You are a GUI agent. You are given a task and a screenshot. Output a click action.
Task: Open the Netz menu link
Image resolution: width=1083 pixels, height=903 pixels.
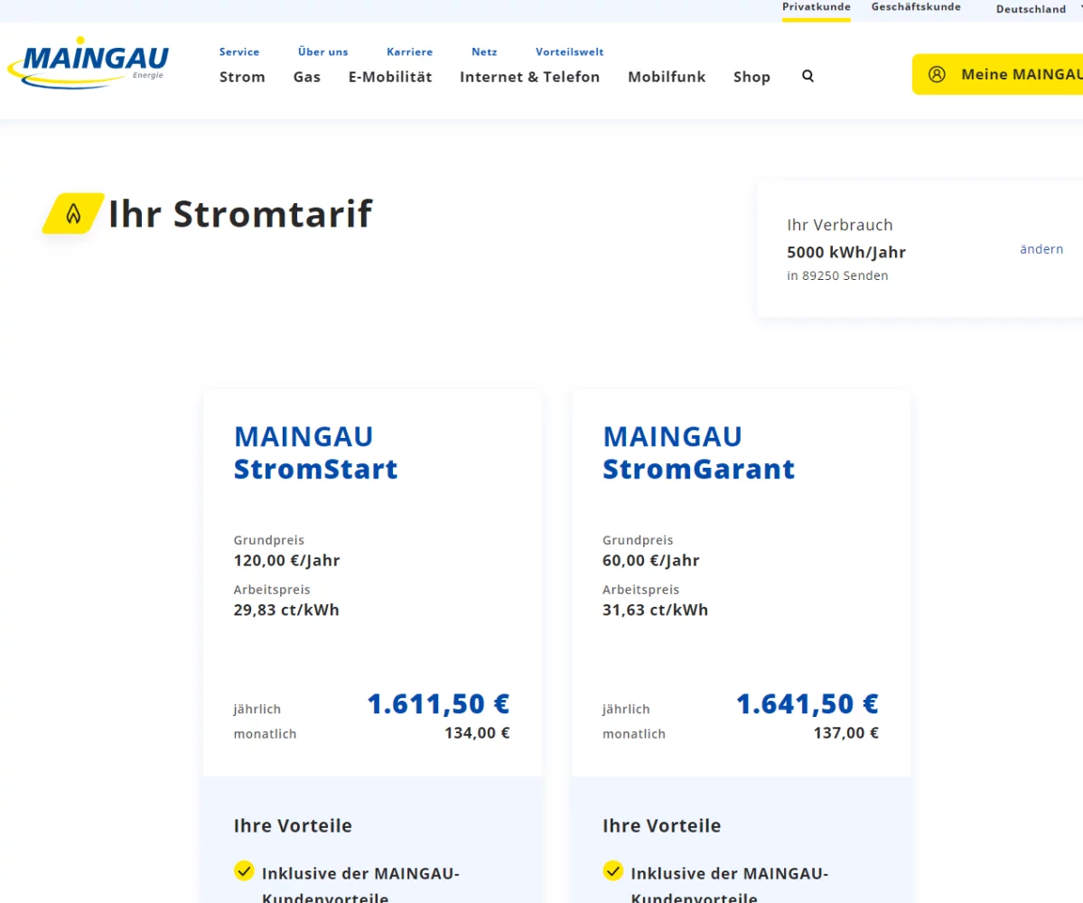click(484, 51)
